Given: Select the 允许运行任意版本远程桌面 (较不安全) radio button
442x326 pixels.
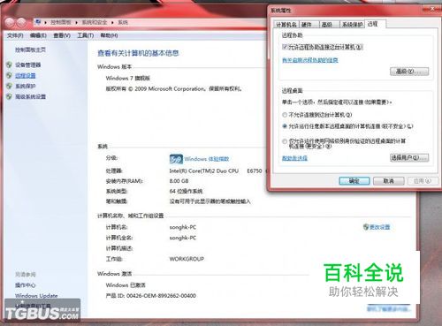Looking at the screenshot, I should pos(285,126).
